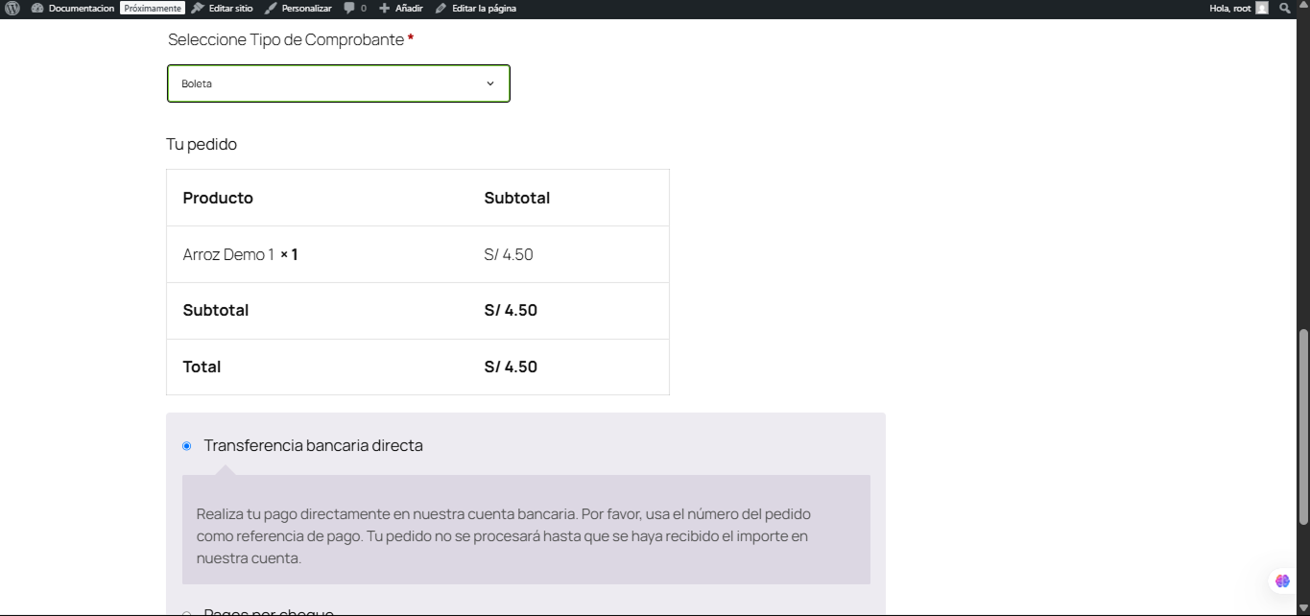1310x616 pixels.
Task: Click the Transferencia bancaria directa label
Action: click(313, 445)
